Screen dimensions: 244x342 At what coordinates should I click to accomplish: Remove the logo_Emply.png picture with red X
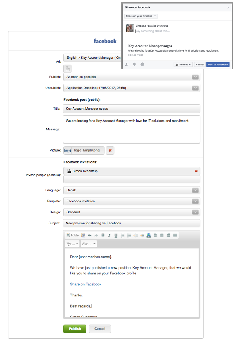[110, 150]
